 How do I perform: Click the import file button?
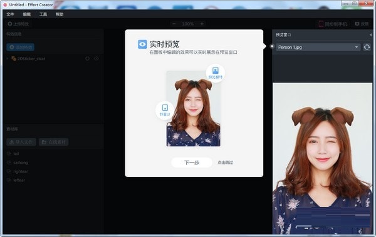coord(21,142)
